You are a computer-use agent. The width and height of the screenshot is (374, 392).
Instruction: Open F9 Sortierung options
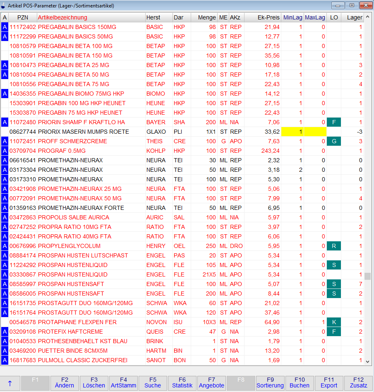tap(270, 383)
